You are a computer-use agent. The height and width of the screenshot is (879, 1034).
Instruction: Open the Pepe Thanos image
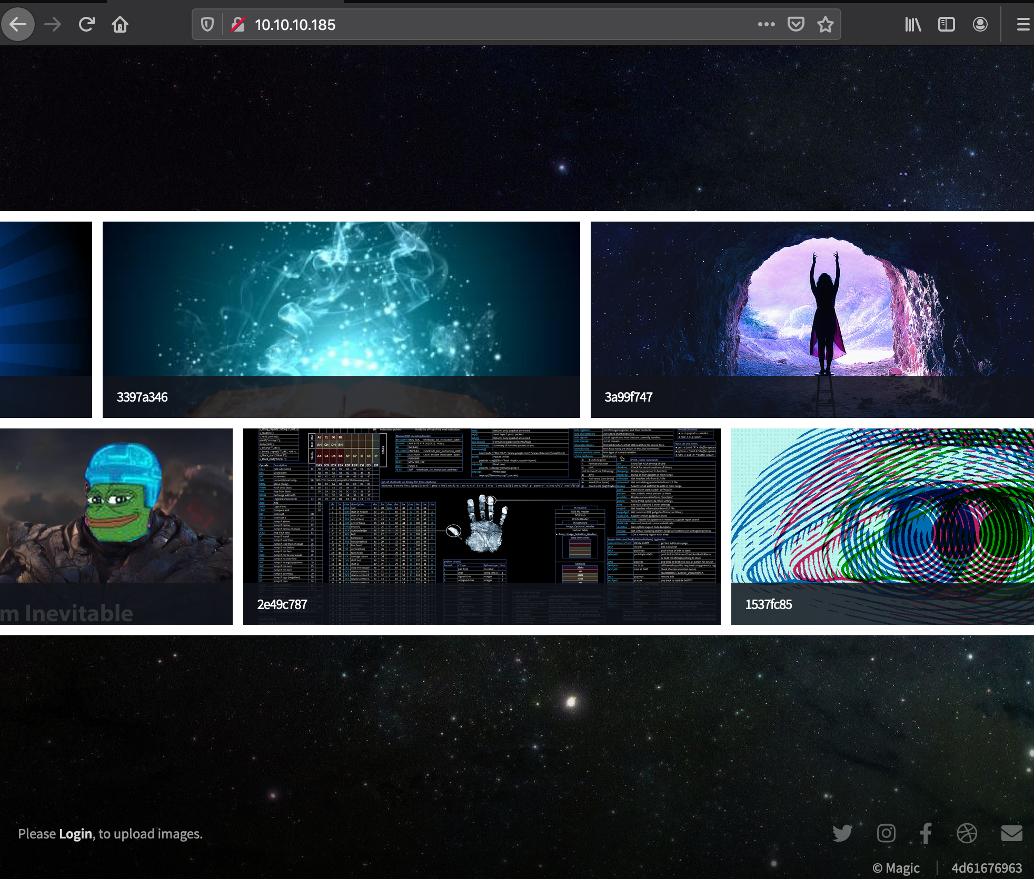click(x=116, y=526)
